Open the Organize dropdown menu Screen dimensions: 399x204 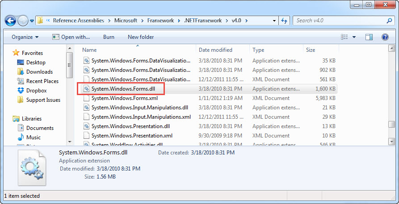(x=25, y=37)
